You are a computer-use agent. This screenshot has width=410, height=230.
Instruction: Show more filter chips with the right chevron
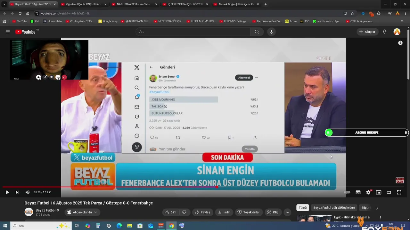377,208
